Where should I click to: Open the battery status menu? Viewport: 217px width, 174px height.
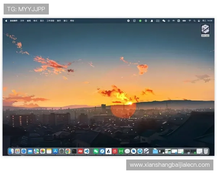click(184, 21)
